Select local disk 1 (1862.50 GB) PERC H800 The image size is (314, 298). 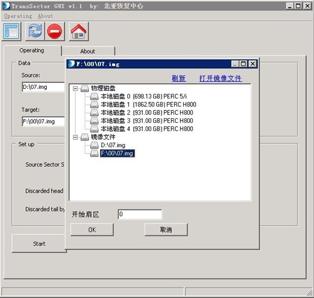(143, 105)
